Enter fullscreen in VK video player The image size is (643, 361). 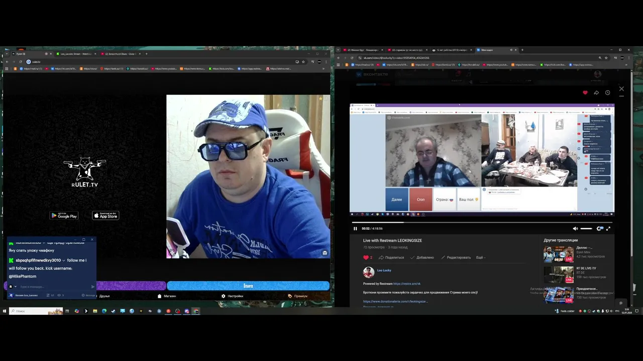tap(608, 229)
